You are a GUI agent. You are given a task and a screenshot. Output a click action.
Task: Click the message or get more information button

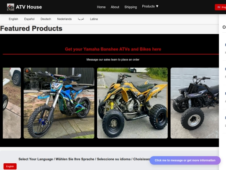185,160
